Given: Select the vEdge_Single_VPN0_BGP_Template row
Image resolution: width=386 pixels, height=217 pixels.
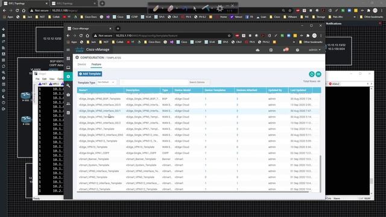Looking at the screenshot, I should point(199,99).
